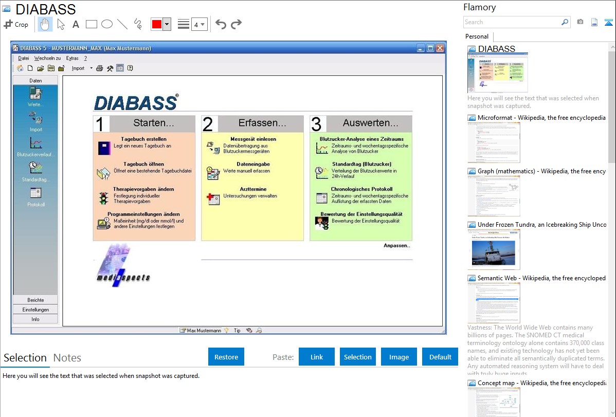Click the open folder toolbar icon
Image resolution: width=616 pixels, height=417 pixels.
click(x=41, y=68)
